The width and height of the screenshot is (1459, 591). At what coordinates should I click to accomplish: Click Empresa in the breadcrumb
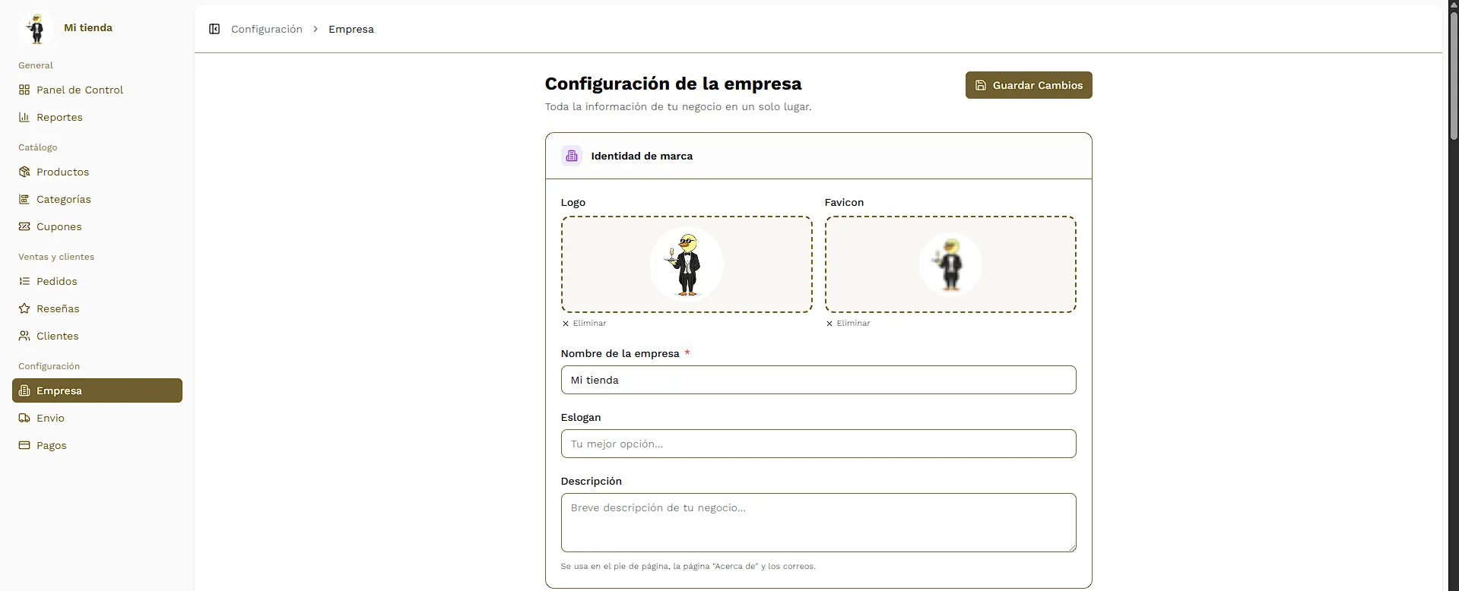(351, 29)
